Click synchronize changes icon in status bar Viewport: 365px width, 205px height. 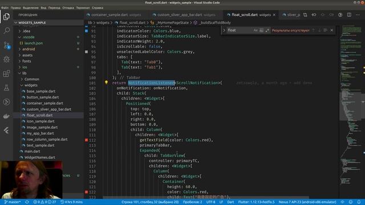click(27, 202)
